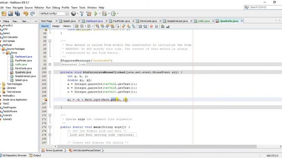Open the Tools menu
Viewport: 282px width, 158px height.
[x=82, y=7]
